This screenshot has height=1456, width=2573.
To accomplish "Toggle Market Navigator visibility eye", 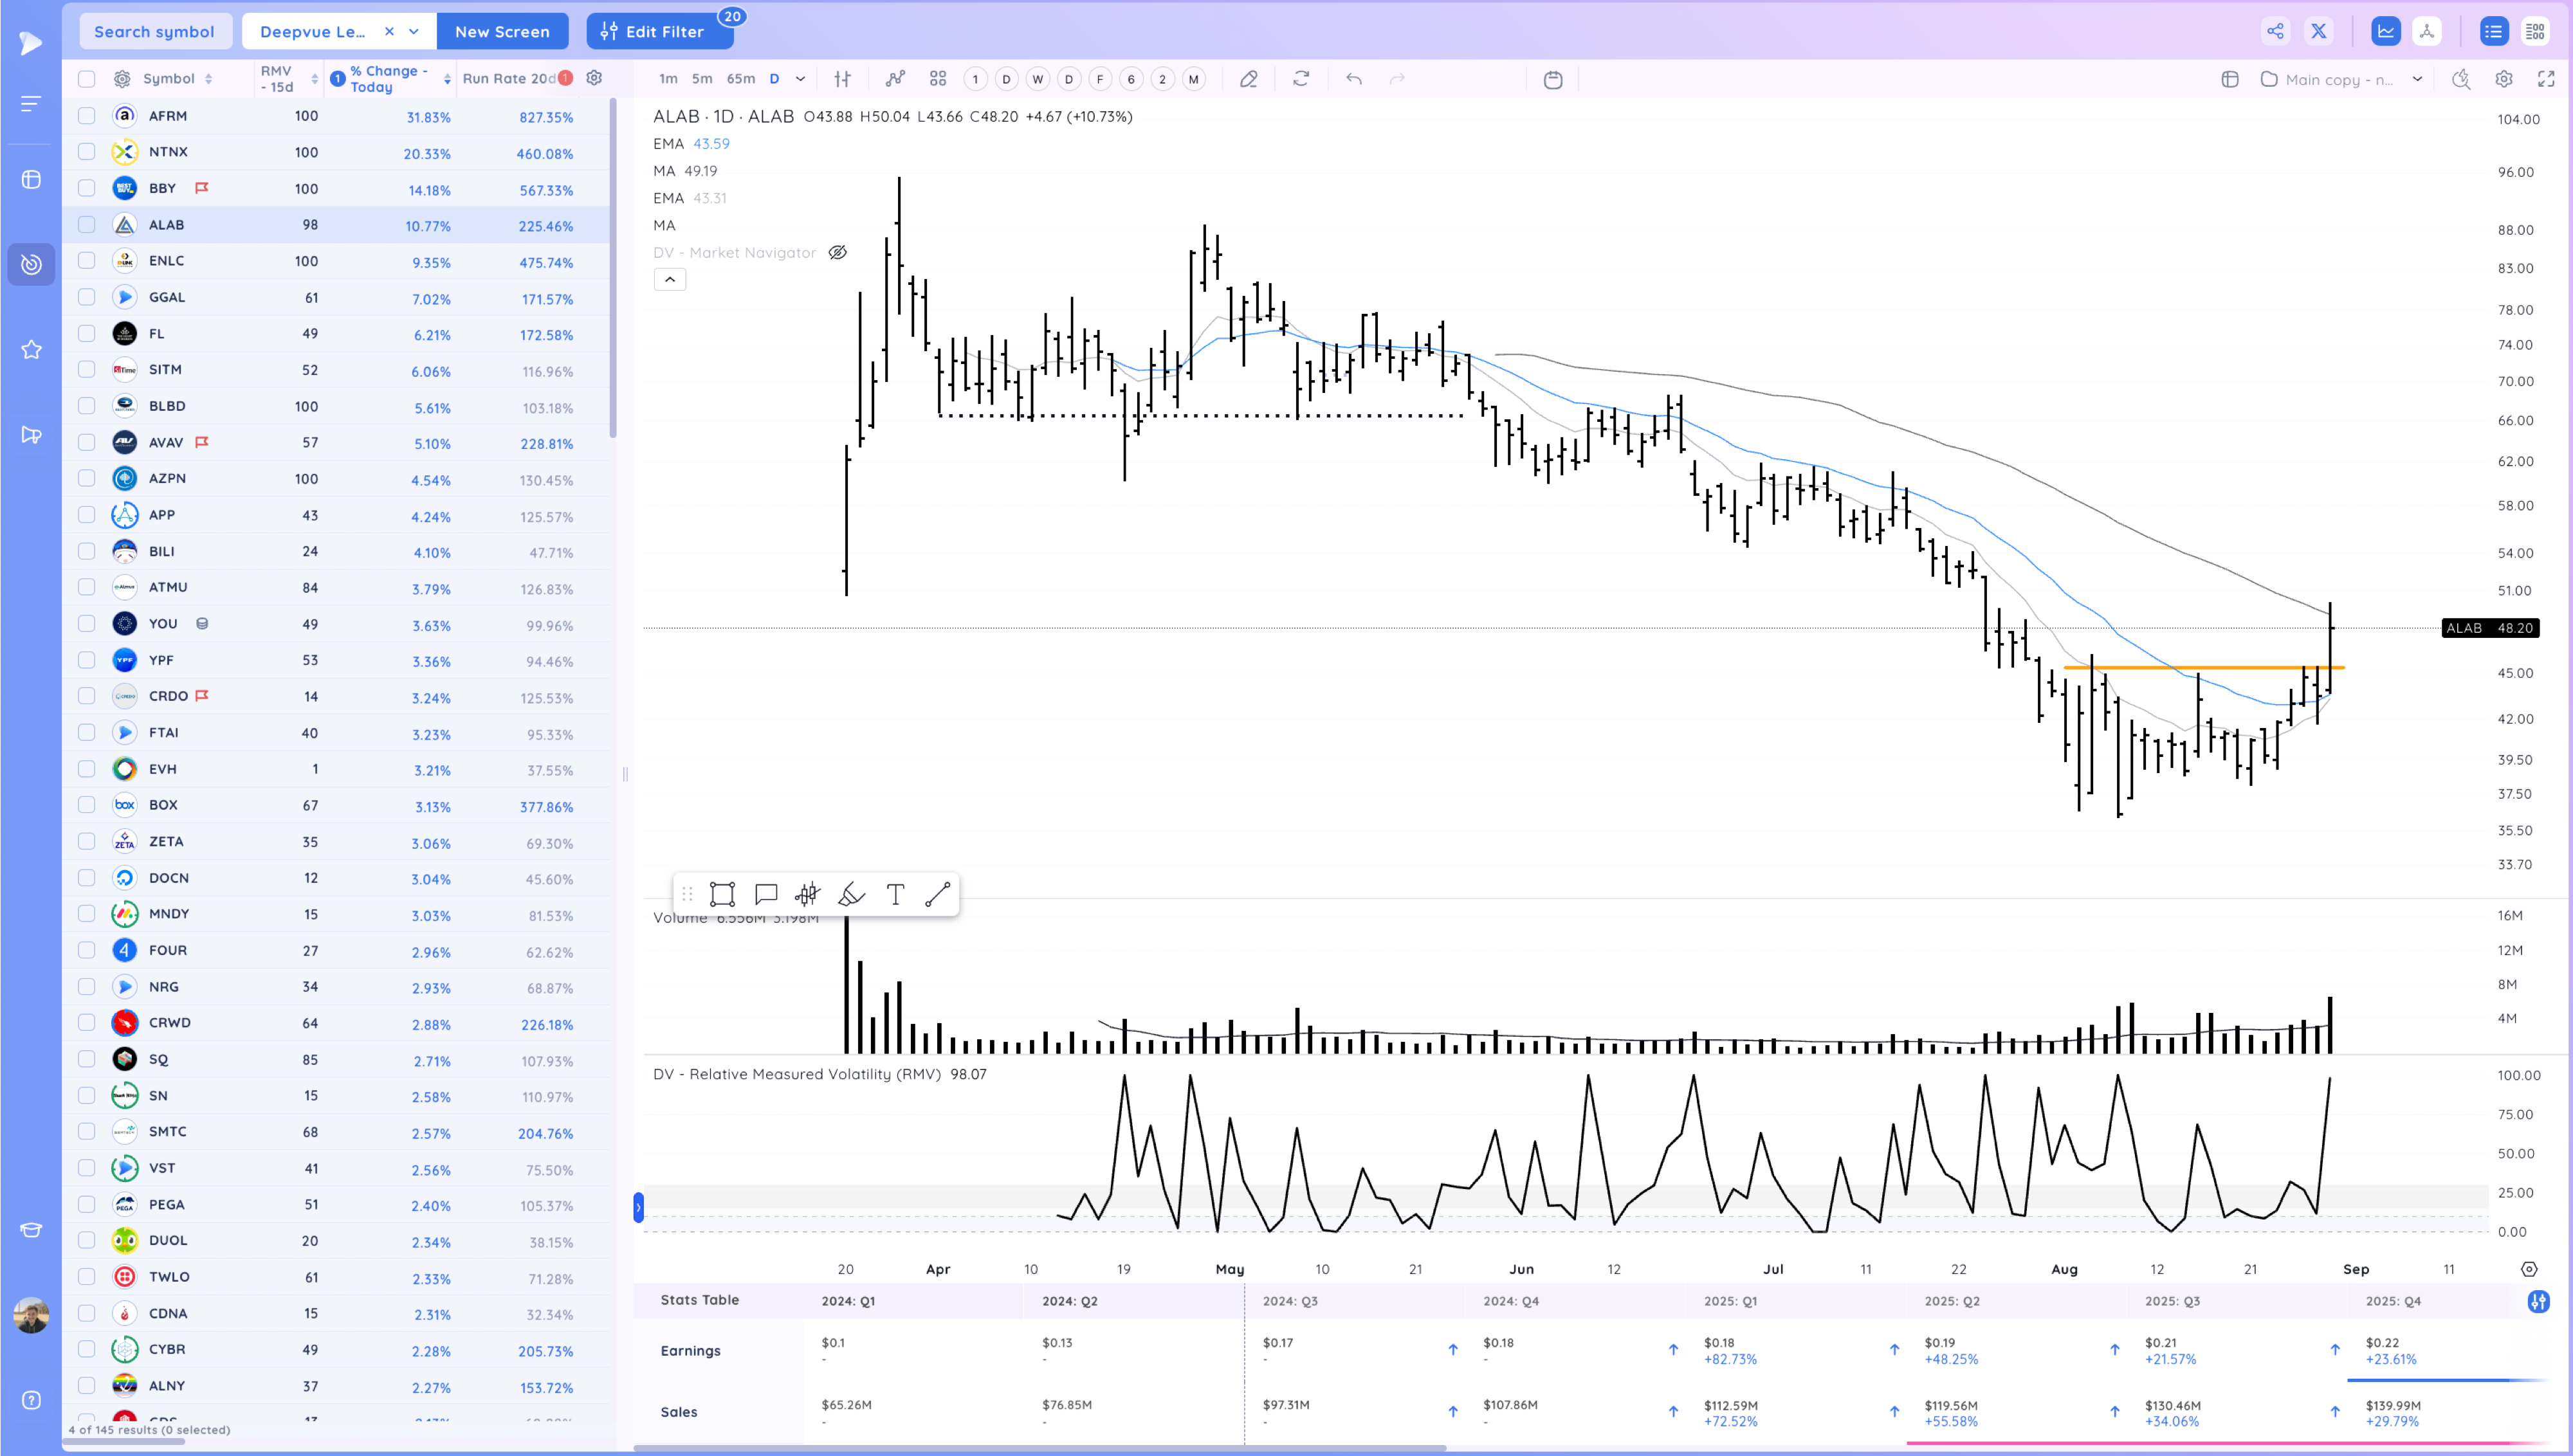I will [837, 253].
